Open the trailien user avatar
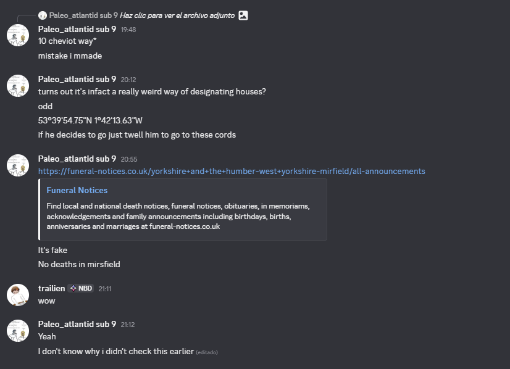Image resolution: width=510 pixels, height=369 pixels. pos(18,295)
